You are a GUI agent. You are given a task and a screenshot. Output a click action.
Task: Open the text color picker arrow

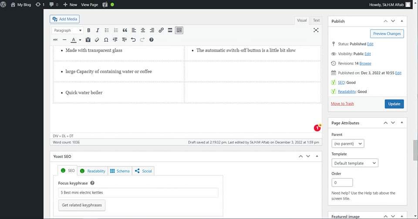(x=80, y=40)
